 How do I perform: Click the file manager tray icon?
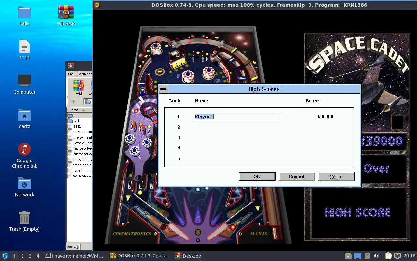[x=348, y=256]
